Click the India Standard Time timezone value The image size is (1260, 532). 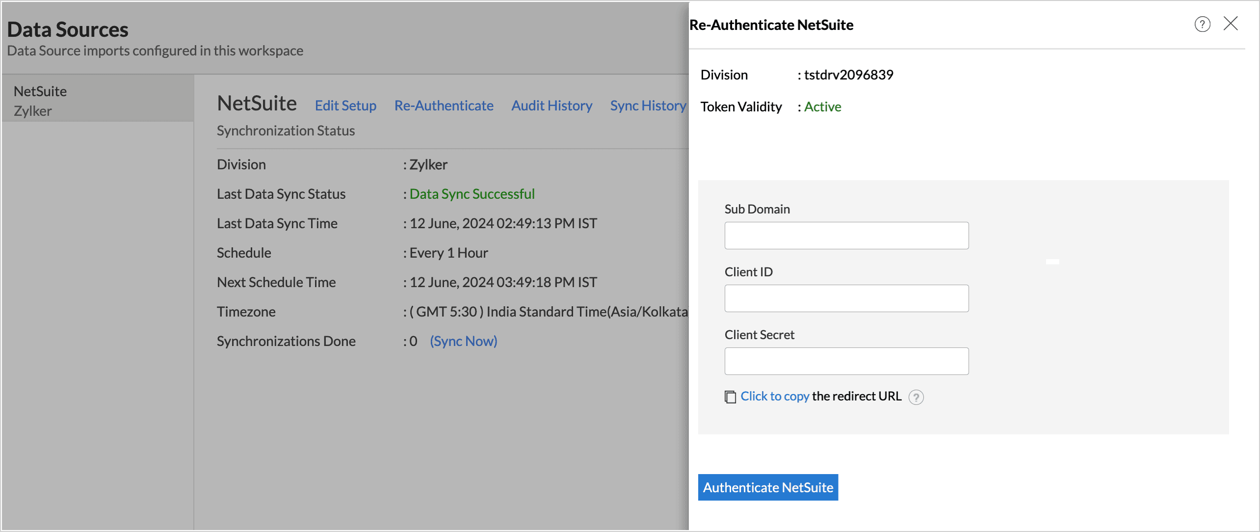tap(549, 312)
